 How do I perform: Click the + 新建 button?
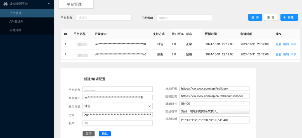[x=289, y=17]
